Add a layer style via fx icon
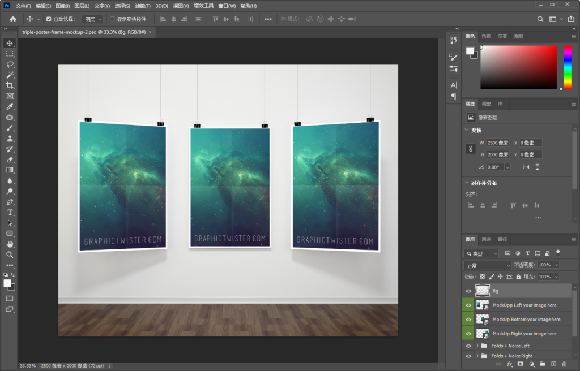The image size is (580, 371). [510, 364]
